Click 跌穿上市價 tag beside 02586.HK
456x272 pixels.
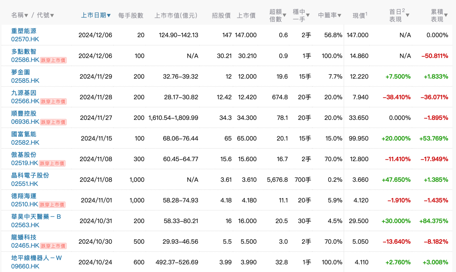[x=53, y=60]
